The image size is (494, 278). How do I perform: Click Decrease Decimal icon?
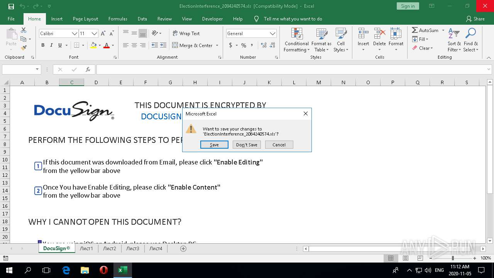pos(273,45)
